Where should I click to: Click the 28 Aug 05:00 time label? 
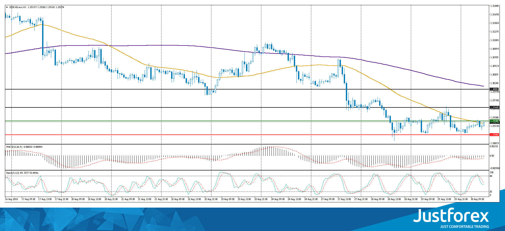(x=378, y=199)
